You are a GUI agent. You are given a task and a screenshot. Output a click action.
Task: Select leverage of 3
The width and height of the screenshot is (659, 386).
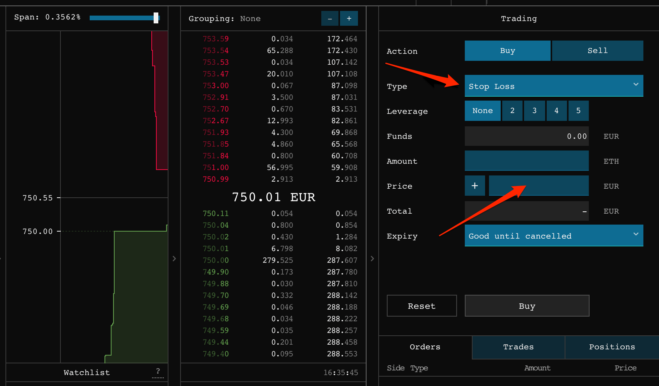click(x=534, y=110)
